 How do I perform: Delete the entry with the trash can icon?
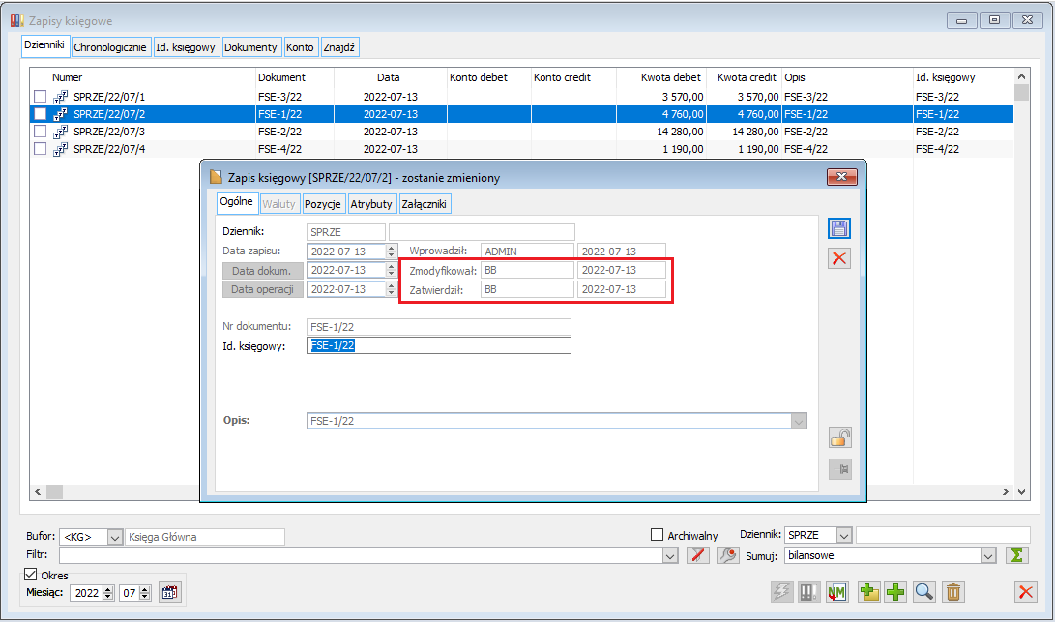[952, 592]
